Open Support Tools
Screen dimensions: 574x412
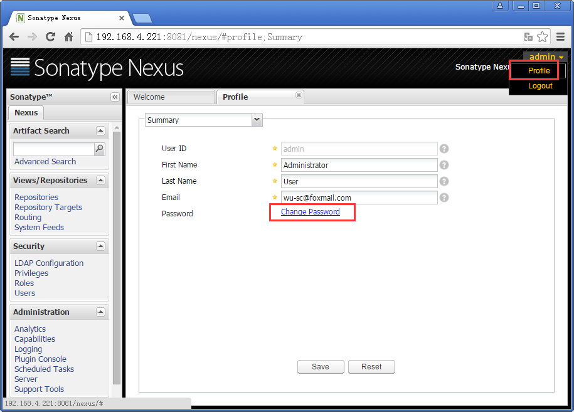click(x=39, y=389)
